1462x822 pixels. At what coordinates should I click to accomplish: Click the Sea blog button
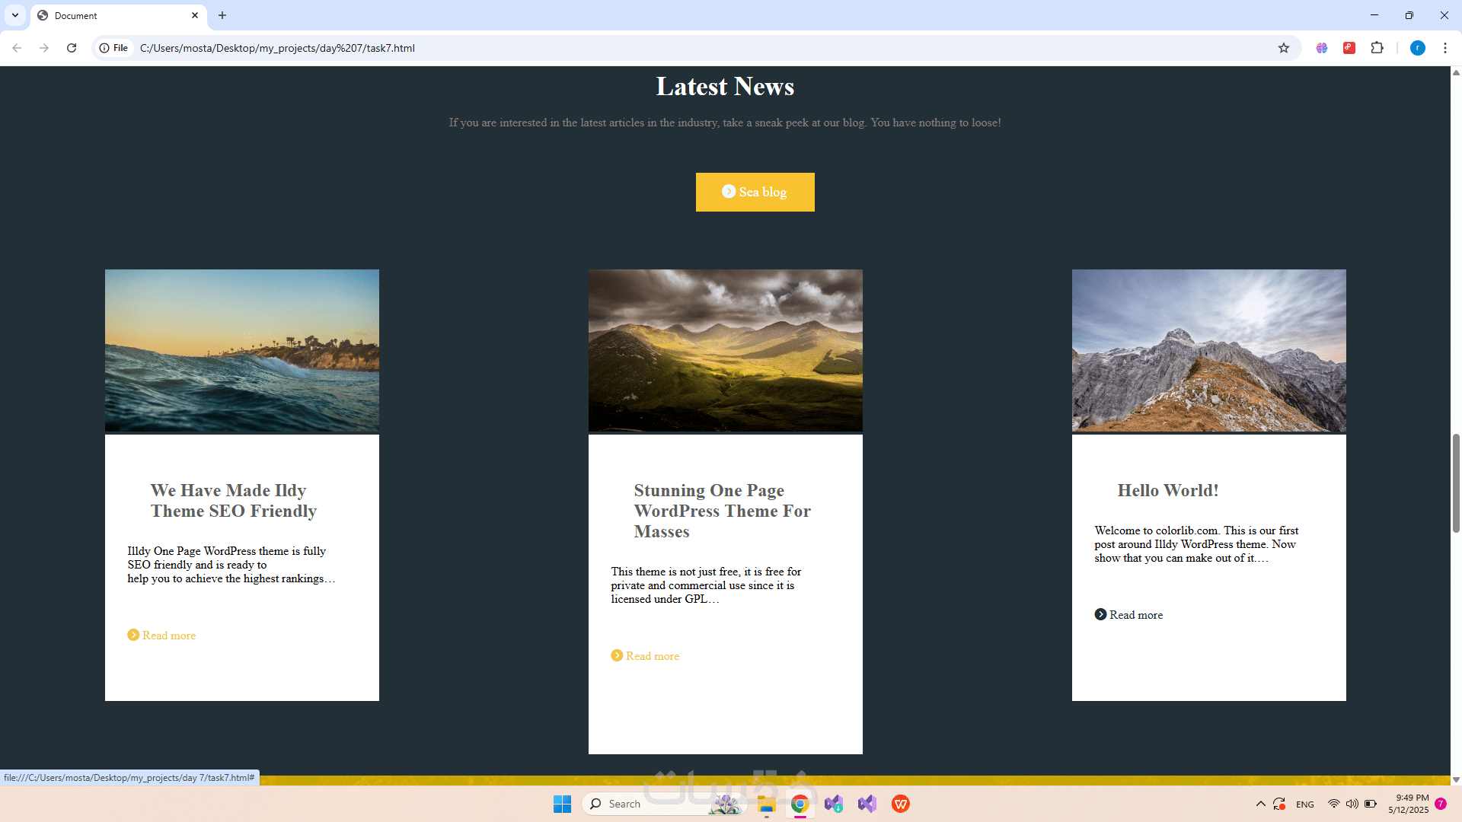click(x=755, y=192)
